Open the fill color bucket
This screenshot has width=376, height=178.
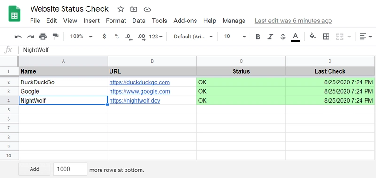(x=313, y=37)
